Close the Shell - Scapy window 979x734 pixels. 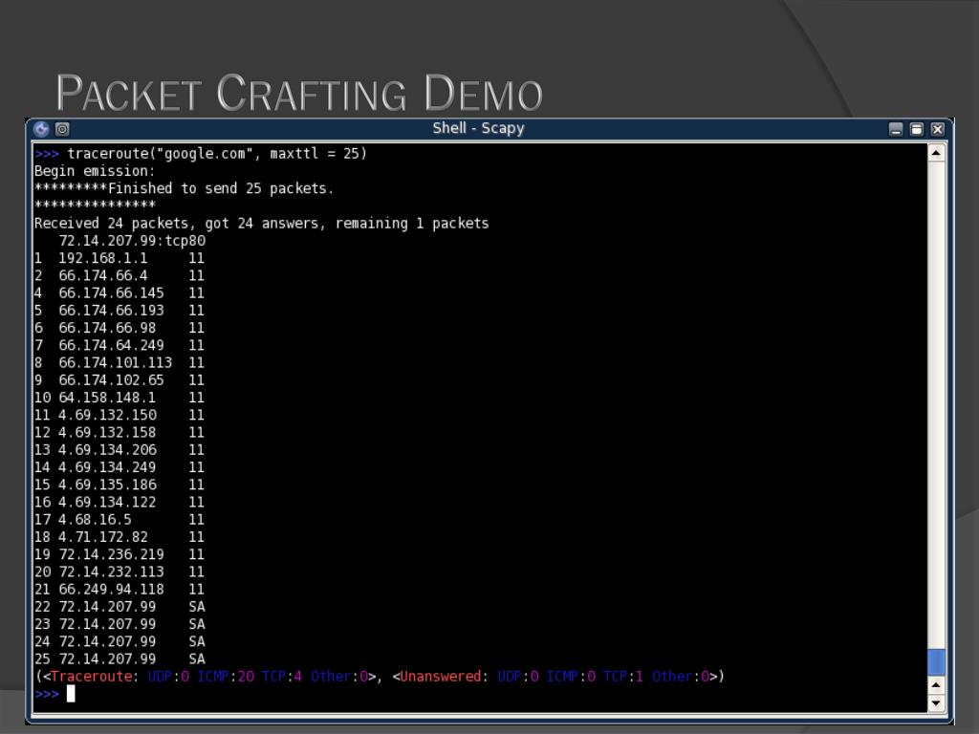pos(937,129)
